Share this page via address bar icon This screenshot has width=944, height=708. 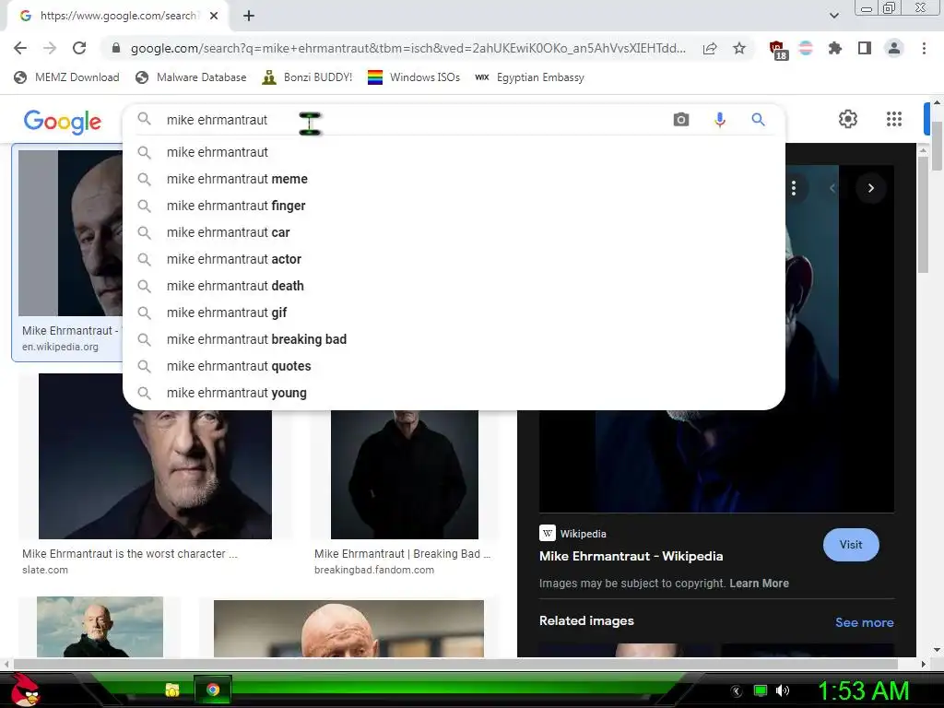point(710,48)
